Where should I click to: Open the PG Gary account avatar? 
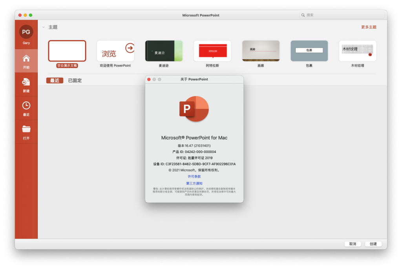point(26,32)
